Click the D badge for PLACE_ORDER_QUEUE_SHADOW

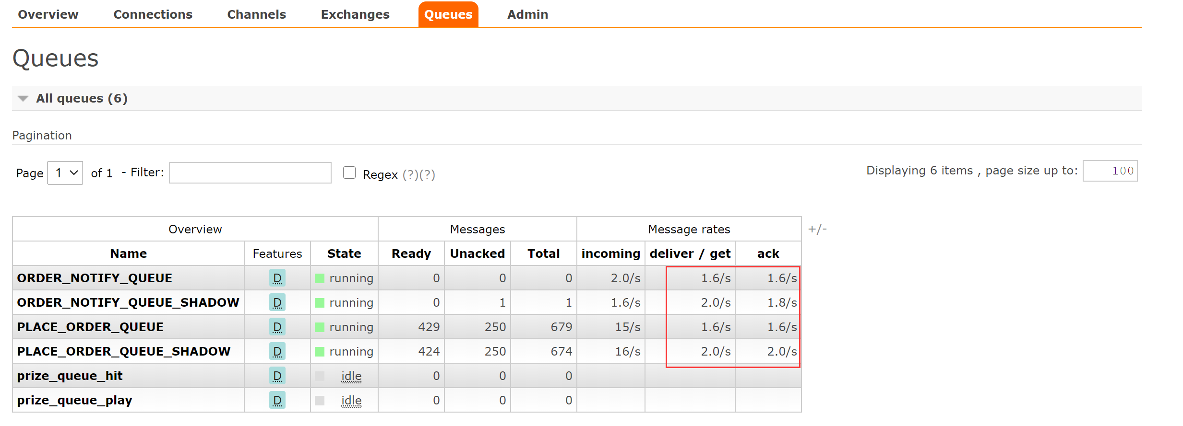click(x=277, y=351)
